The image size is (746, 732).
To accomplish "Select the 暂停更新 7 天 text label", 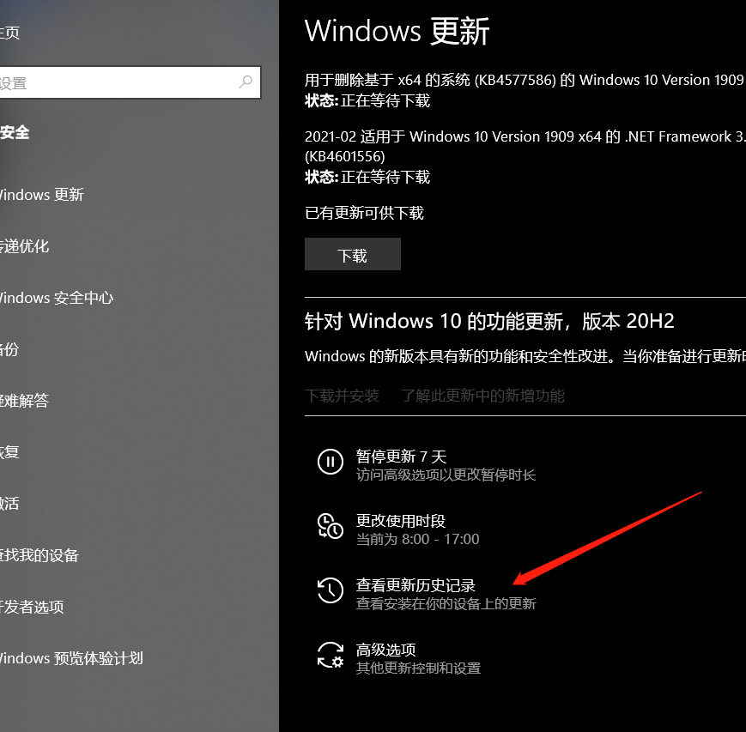I will point(401,457).
